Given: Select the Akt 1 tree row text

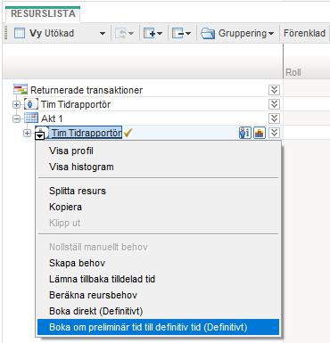Looking at the screenshot, I should pyautogui.click(x=52, y=118).
